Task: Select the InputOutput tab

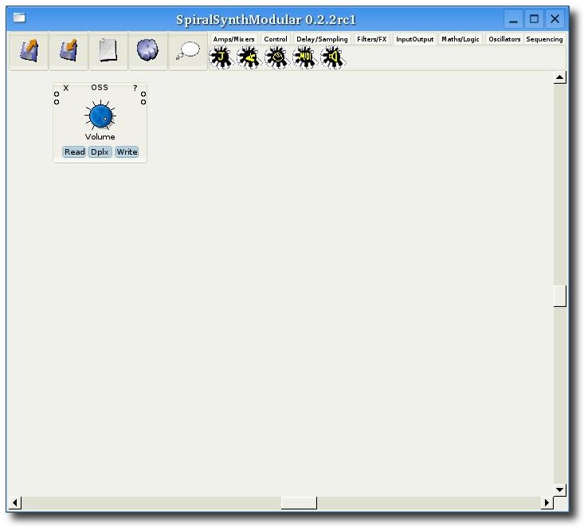Action: pos(415,39)
